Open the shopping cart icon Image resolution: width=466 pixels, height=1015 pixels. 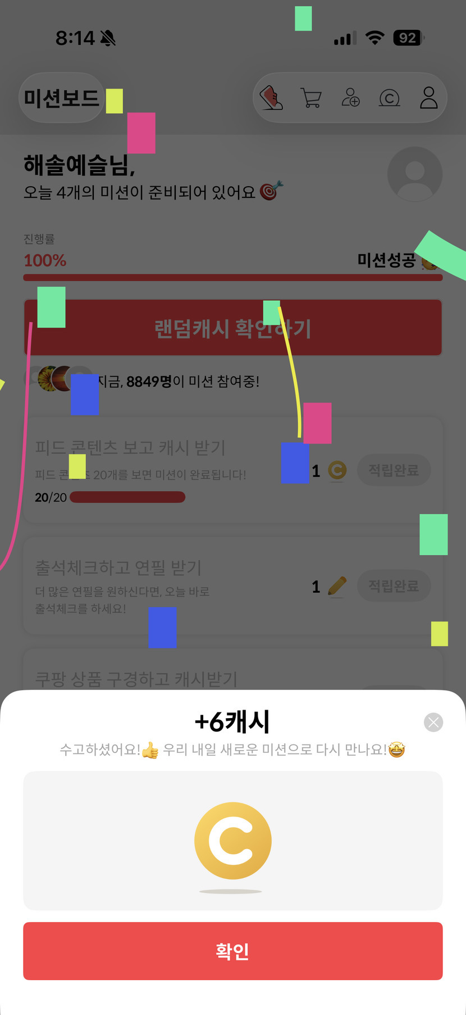(311, 98)
